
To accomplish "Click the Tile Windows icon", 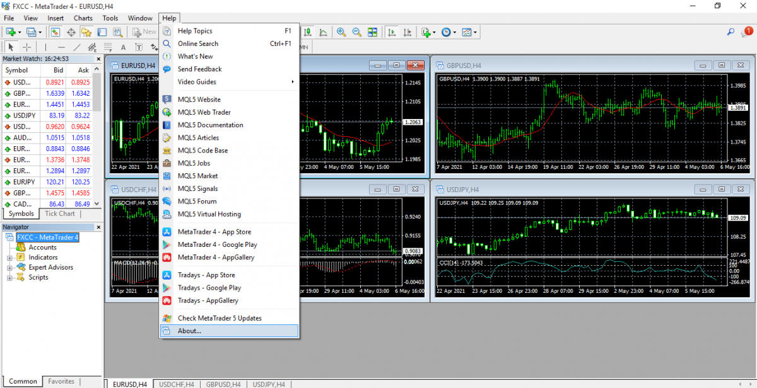I will pyautogui.click(x=372, y=31).
